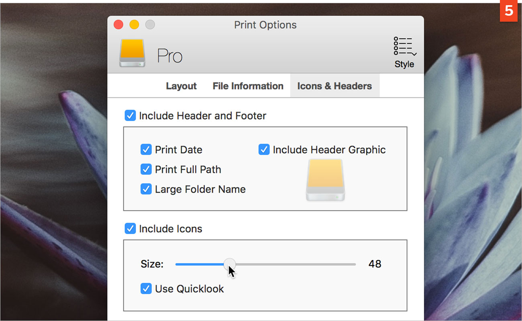
Task: Open the Style menu icon
Action: [404, 48]
